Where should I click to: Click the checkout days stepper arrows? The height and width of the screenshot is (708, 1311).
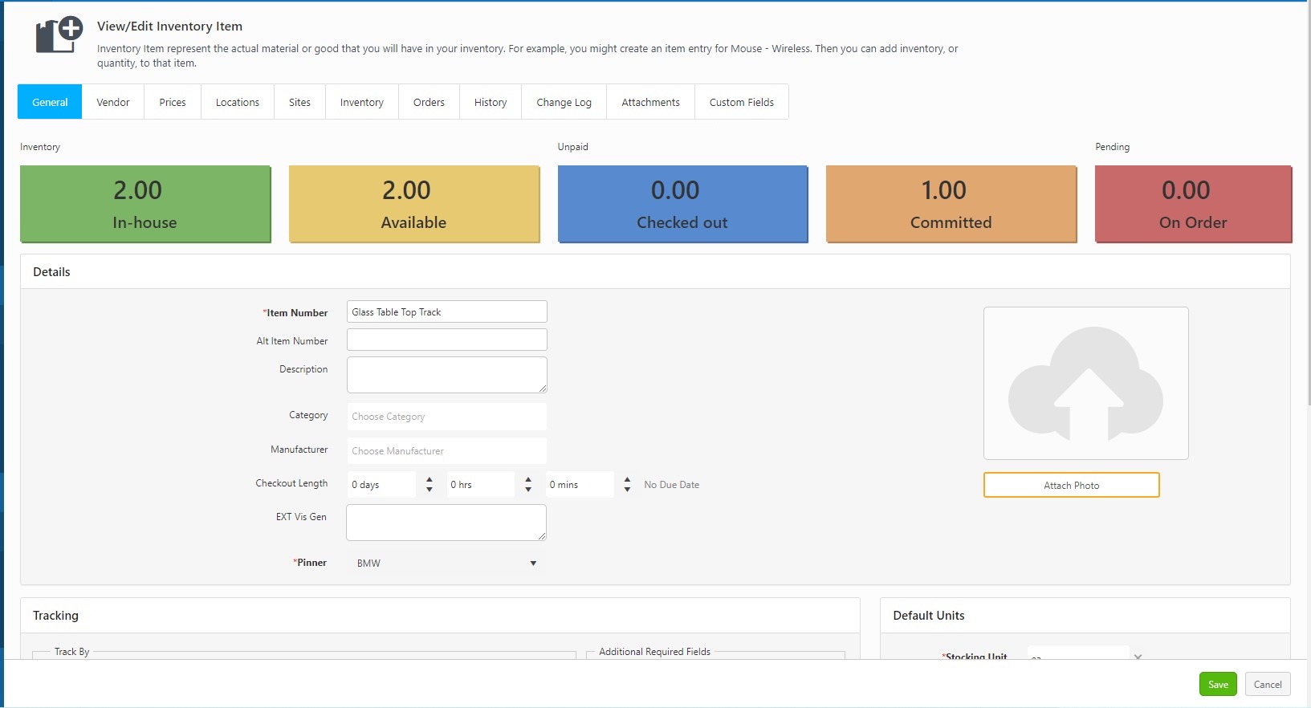(430, 485)
